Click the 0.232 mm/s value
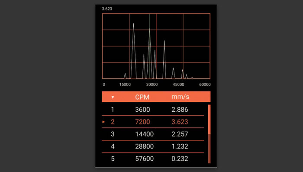 (x=180, y=159)
